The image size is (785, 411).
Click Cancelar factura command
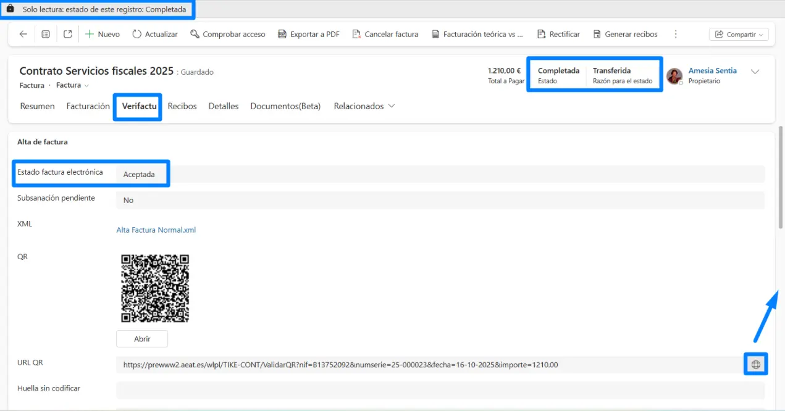[x=385, y=35]
